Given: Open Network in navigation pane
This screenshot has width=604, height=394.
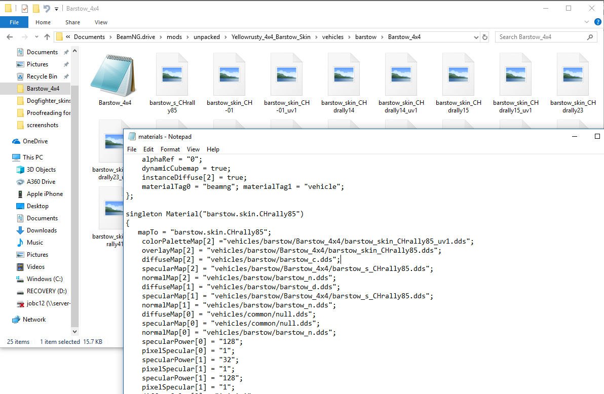Looking at the screenshot, I should [34, 320].
